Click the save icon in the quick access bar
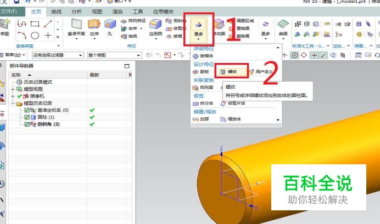380x224 pixels. (x=16, y=2)
